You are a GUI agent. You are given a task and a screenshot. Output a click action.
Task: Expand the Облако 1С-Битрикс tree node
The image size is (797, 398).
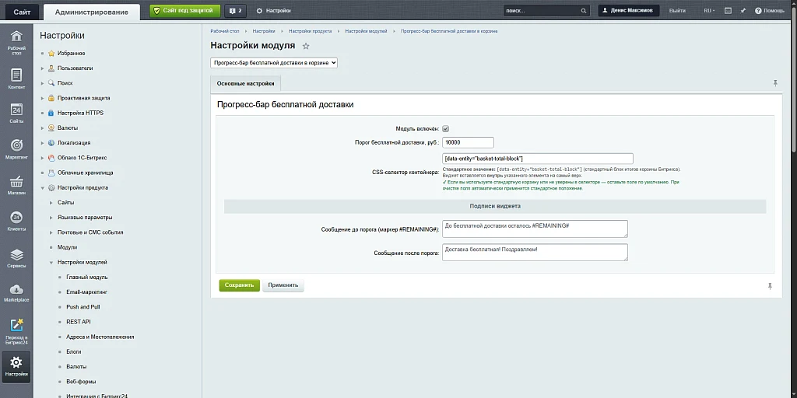tap(44, 158)
